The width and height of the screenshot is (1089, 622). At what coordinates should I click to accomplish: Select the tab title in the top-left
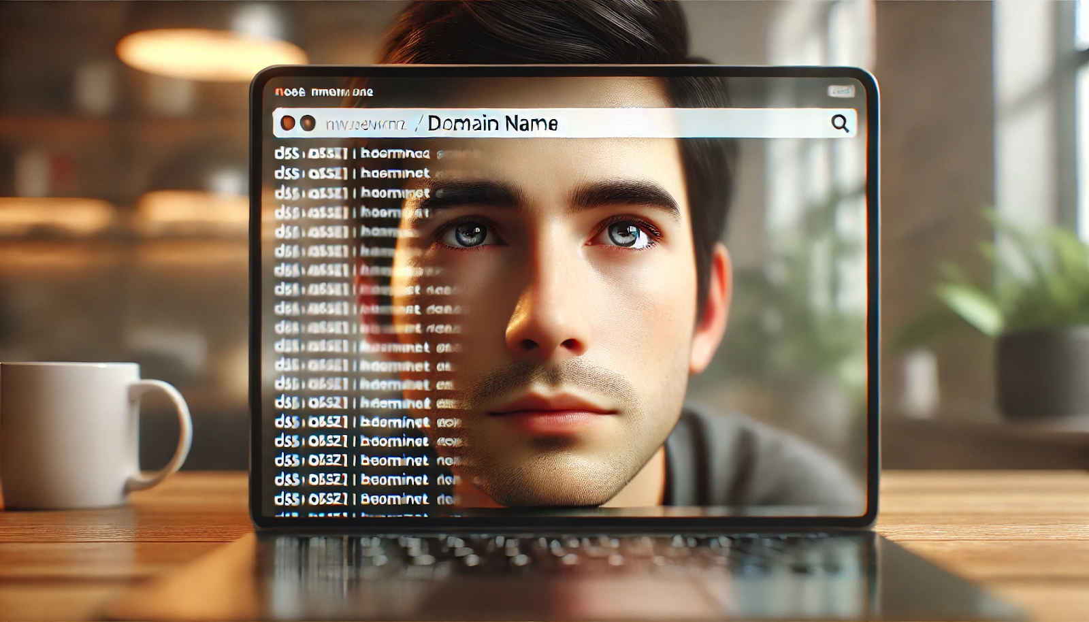coord(324,92)
